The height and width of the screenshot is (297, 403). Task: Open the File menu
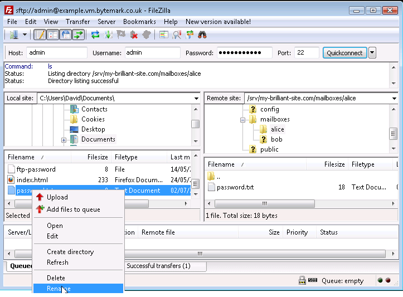(x=12, y=22)
